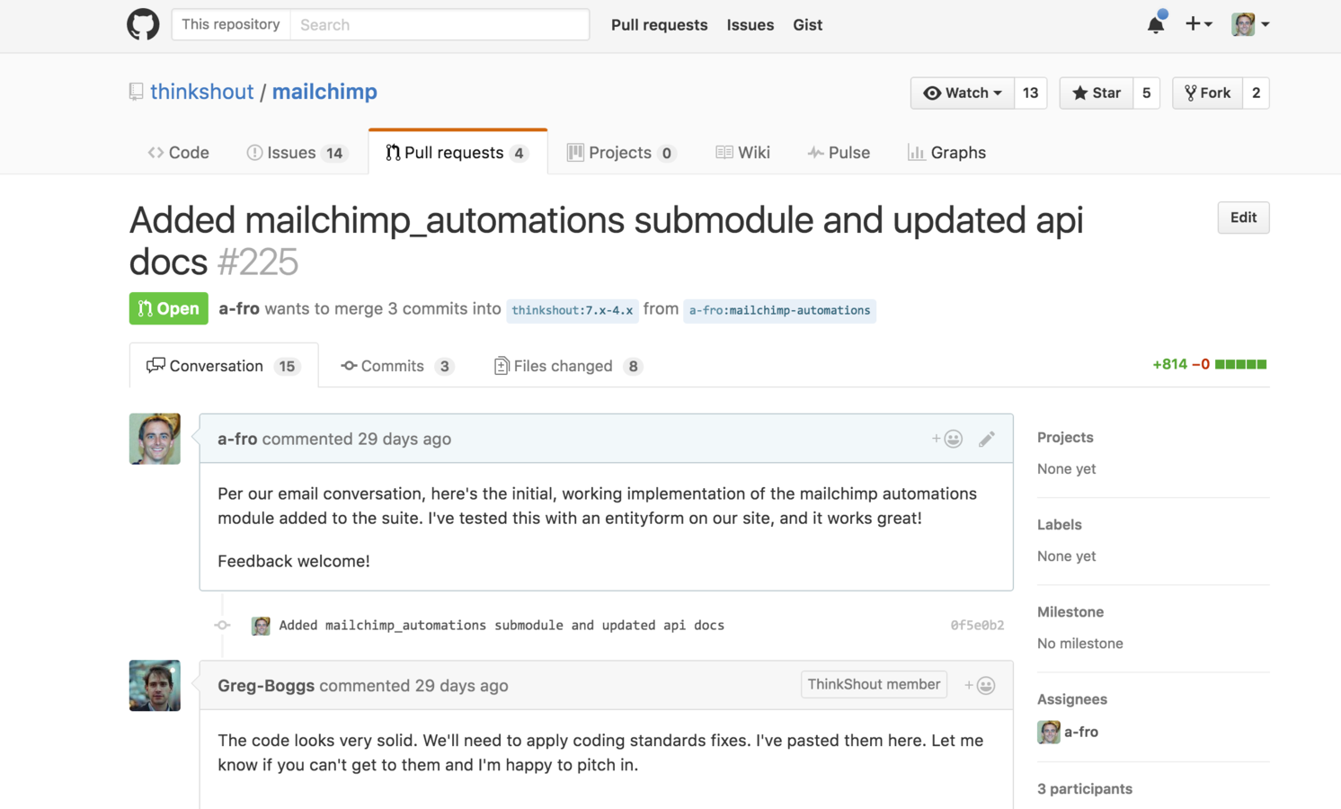Switch to the Pulse tab
Image resolution: width=1341 pixels, height=809 pixels.
(839, 153)
